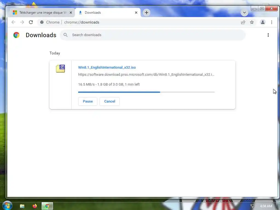Click the Chrome back arrow
The width and height of the screenshot is (280, 210).
(x=13, y=22)
